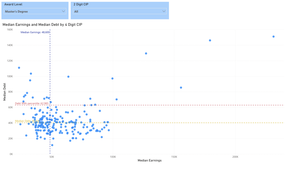Click the chart title Median Earnings and Median Debt
This screenshot has width=290, height=181.
[x=42, y=25]
